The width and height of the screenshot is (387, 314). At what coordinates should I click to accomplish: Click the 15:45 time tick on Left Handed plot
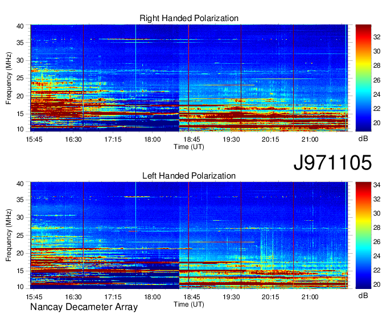coord(34,297)
